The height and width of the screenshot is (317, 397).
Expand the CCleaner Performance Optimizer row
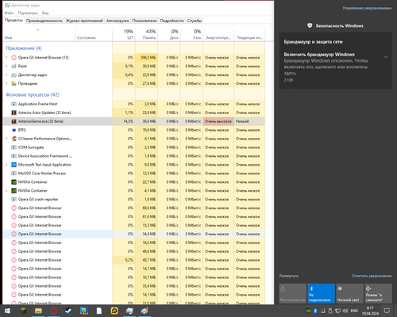tap(6, 139)
